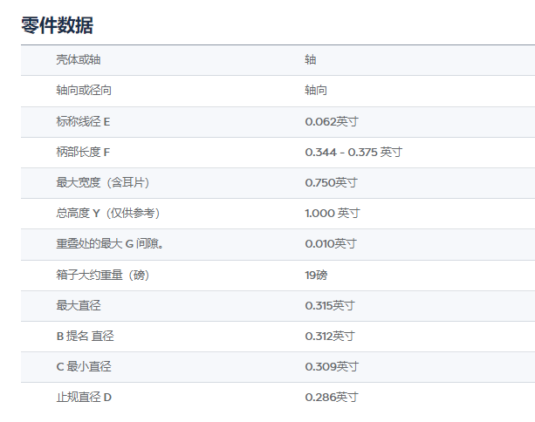Select the 总高度 Y（仅供参考）label
This screenshot has width=535, height=422.
click(x=108, y=213)
